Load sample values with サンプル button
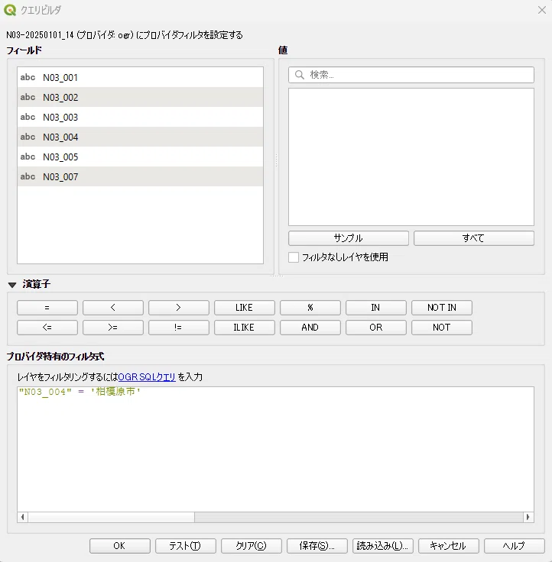552x562 pixels. click(348, 238)
